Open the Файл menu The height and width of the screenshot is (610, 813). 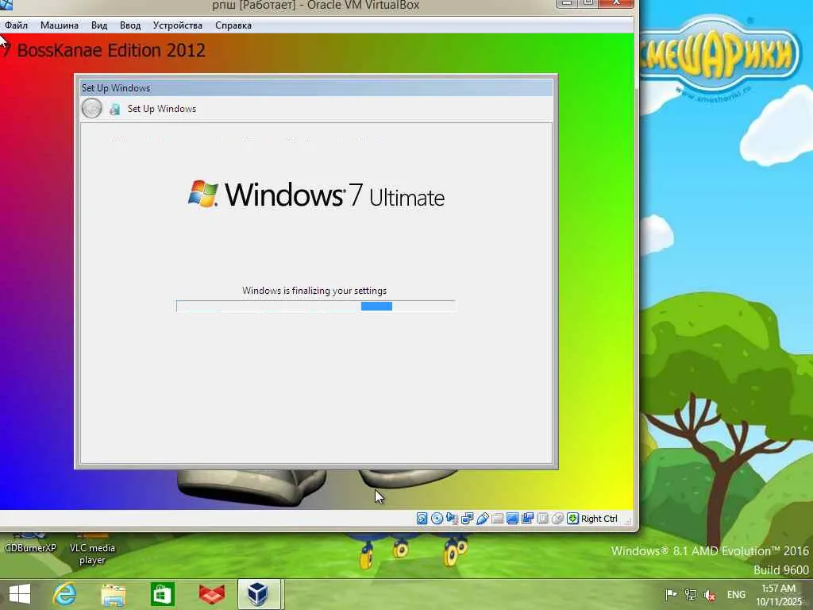[x=16, y=25]
